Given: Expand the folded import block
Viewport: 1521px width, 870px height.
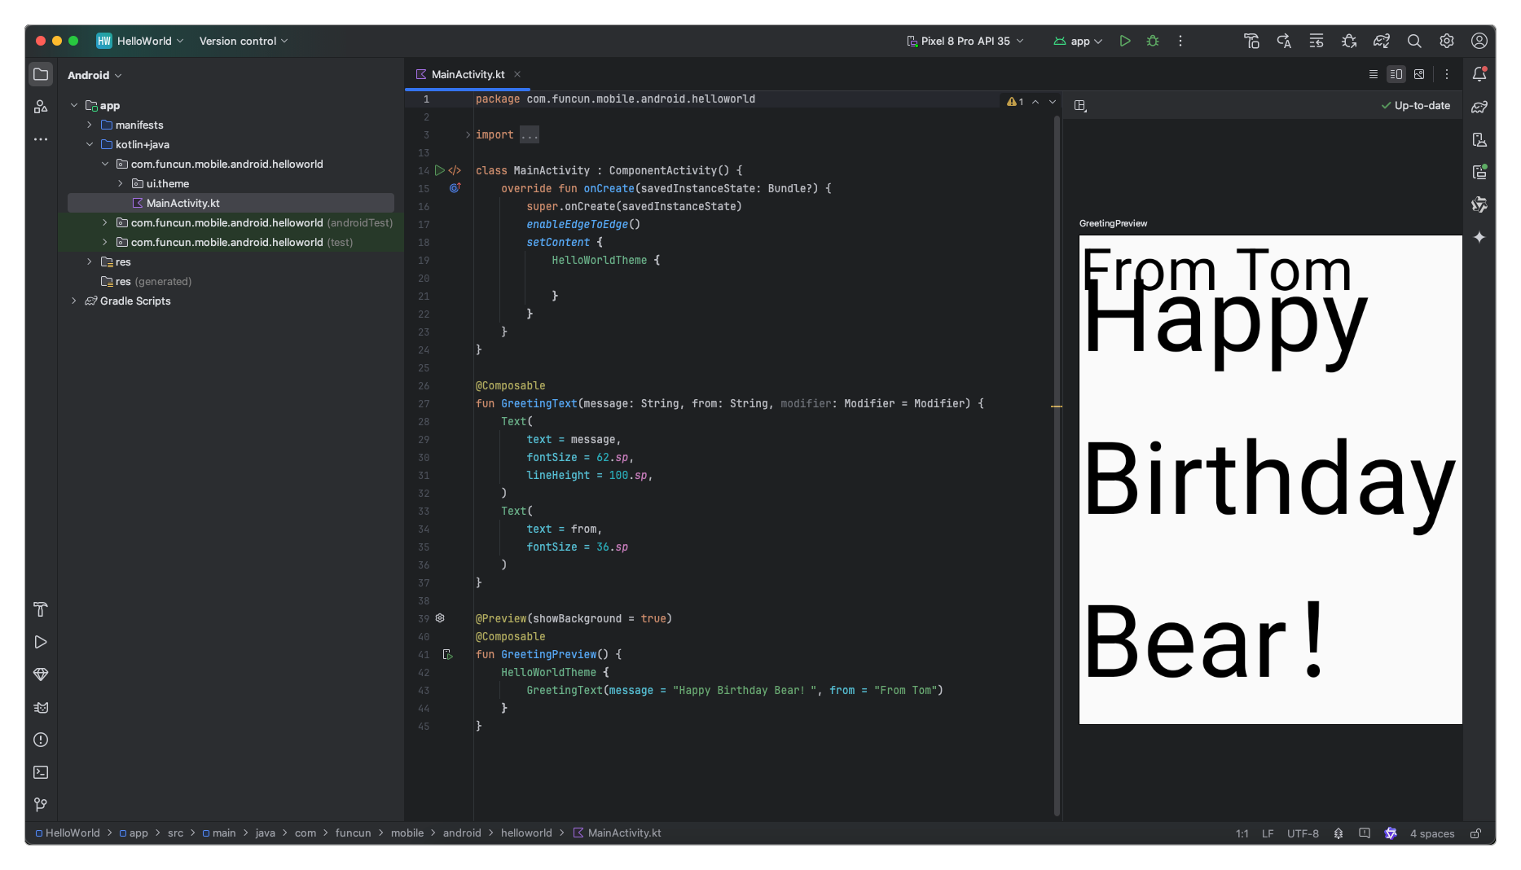Looking at the screenshot, I should click(530, 134).
